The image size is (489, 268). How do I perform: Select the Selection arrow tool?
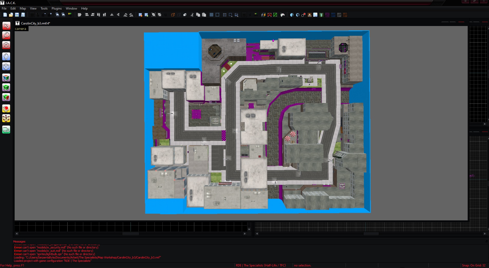click(x=6, y=26)
